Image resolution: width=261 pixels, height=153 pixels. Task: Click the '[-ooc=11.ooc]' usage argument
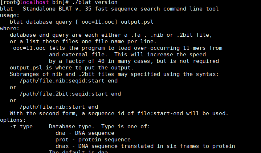click(96, 22)
